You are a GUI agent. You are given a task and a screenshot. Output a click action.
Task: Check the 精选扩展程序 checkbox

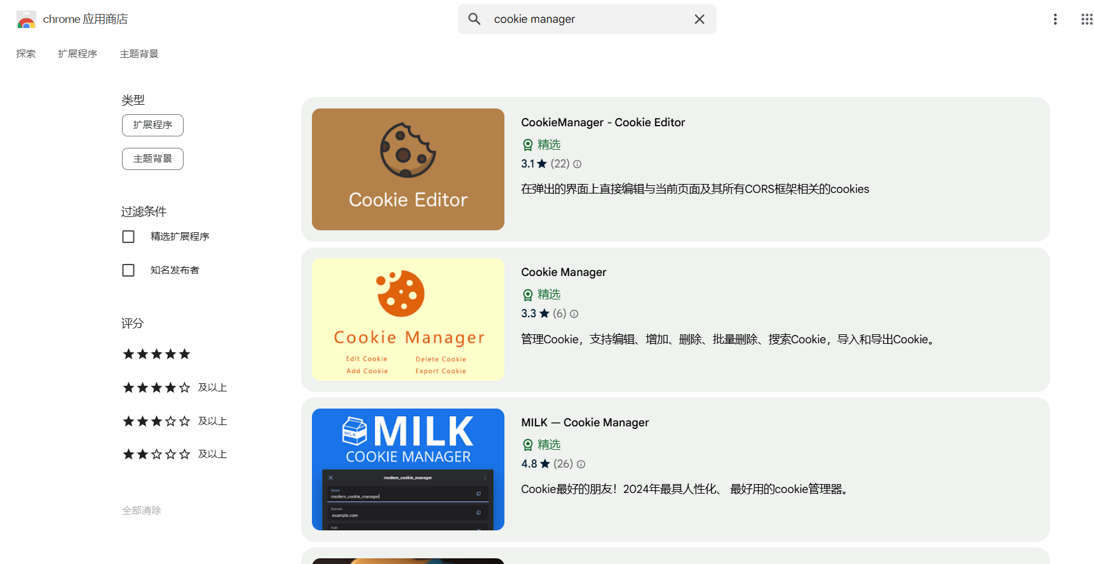coord(128,237)
